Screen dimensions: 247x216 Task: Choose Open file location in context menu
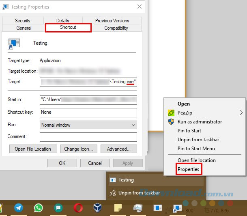197,160
